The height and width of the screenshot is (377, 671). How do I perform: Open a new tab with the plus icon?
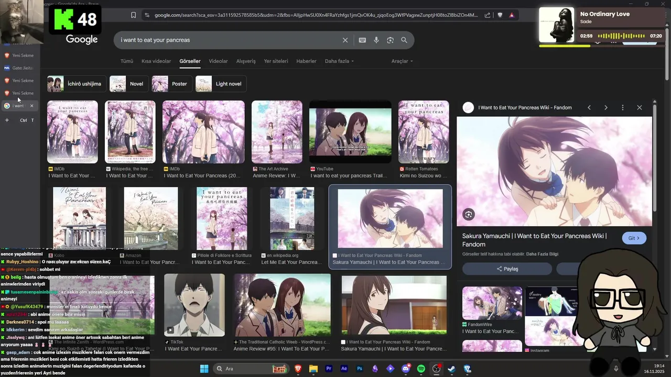tap(7, 120)
